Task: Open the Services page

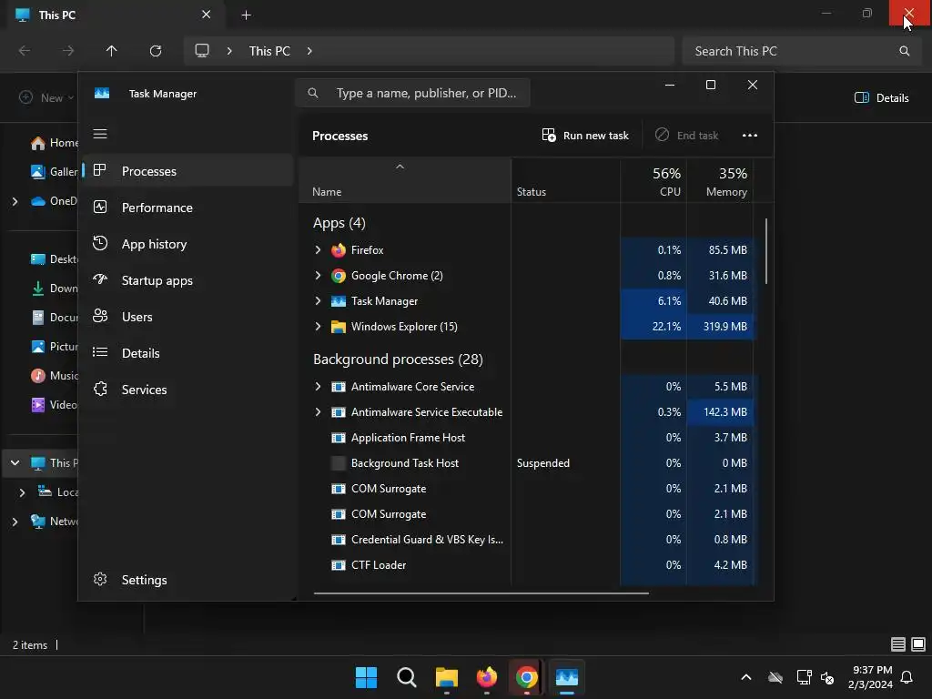Action: click(187, 390)
